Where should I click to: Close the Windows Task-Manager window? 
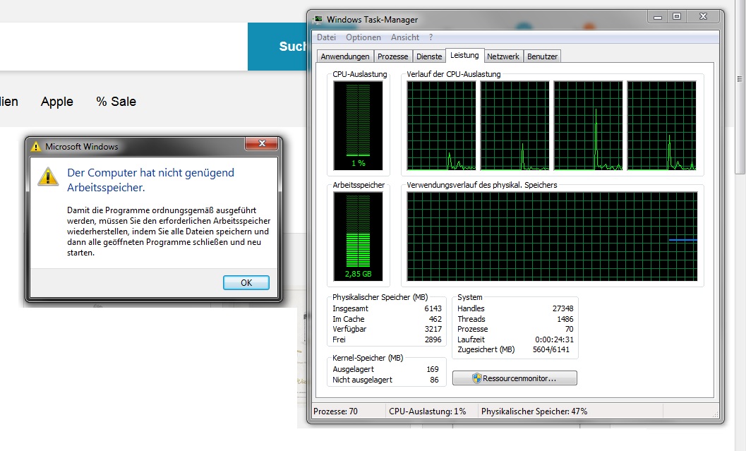click(703, 17)
